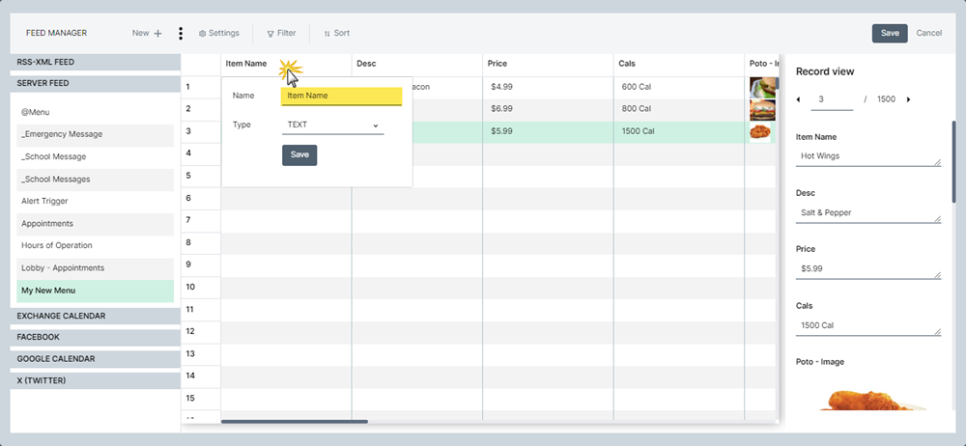Open the Type dropdown showing TEXT
966x446 pixels.
tap(332, 125)
